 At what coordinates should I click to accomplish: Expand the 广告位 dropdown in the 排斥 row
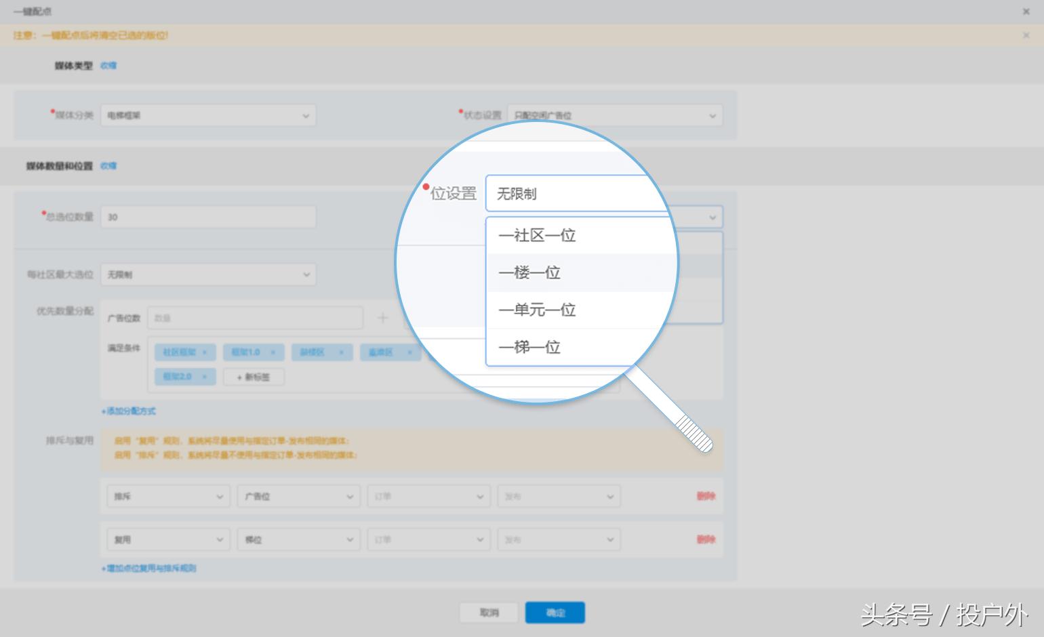click(x=298, y=497)
